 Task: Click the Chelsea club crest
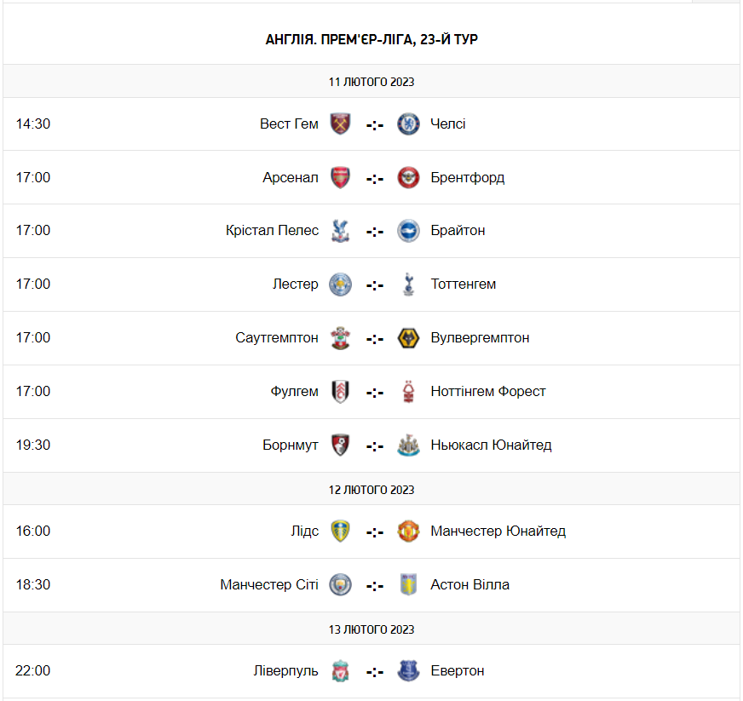pyautogui.click(x=408, y=124)
